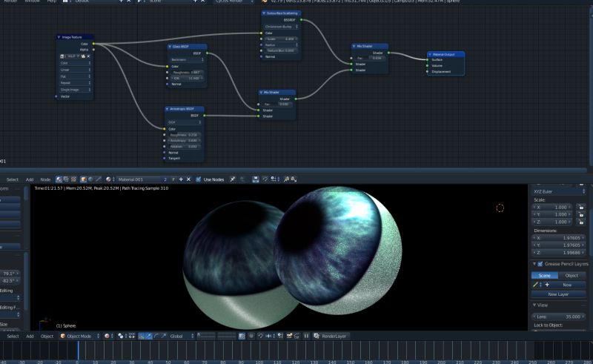
Task: Adjust Anisotropic BSDF Roughness slider
Action: pos(184,135)
